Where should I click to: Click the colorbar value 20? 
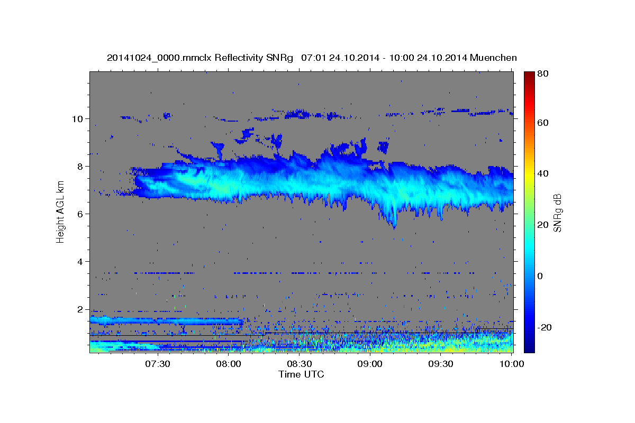(544, 225)
